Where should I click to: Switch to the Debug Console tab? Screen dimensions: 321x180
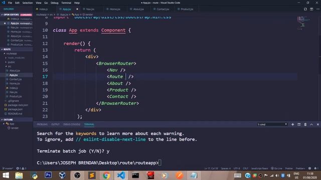coord(72,124)
